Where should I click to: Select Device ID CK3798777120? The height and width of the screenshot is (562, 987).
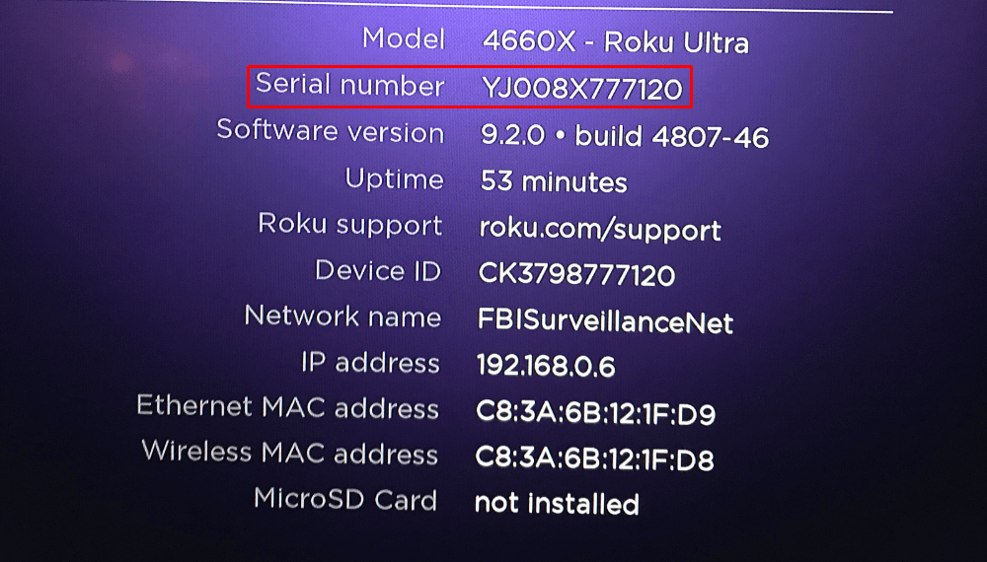(x=576, y=275)
